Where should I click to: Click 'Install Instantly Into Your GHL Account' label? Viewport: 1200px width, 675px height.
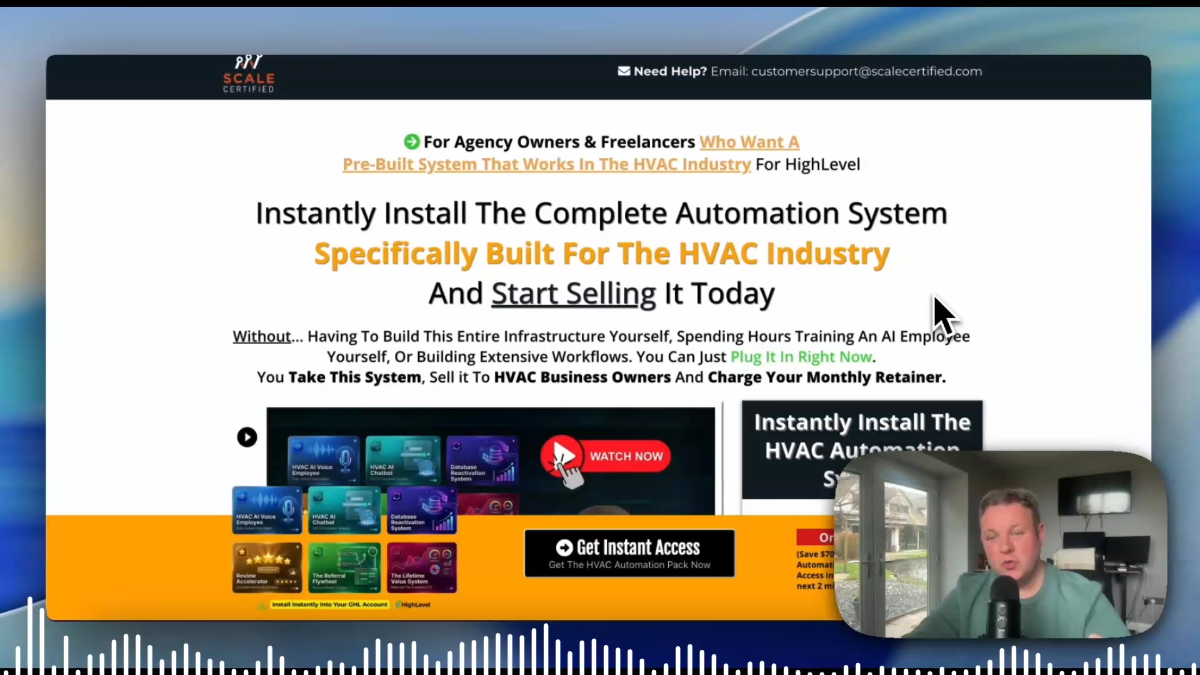(329, 604)
